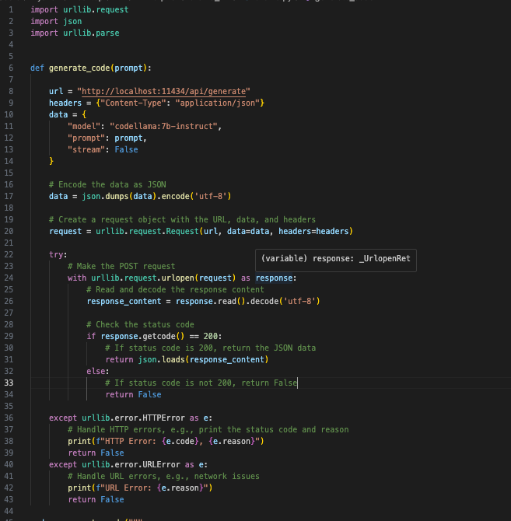Click the "Request" class name on line 20
Screen dimensions: 511x521
click(x=183, y=231)
